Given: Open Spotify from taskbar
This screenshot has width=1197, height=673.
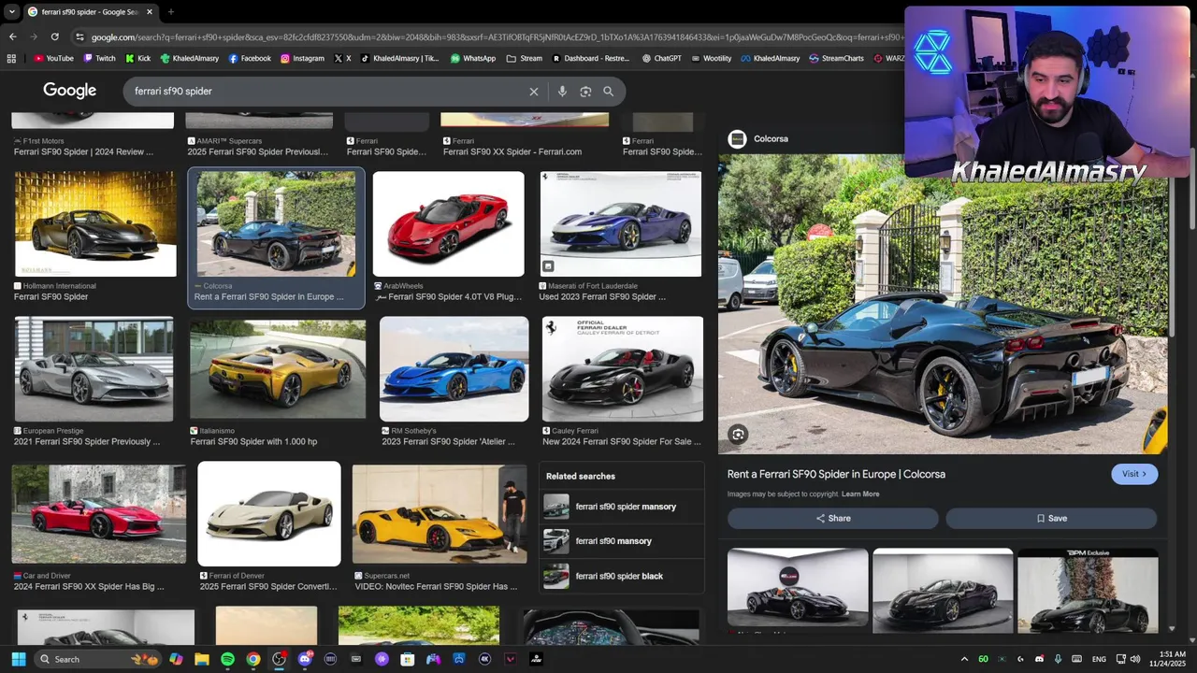Looking at the screenshot, I should 227,659.
